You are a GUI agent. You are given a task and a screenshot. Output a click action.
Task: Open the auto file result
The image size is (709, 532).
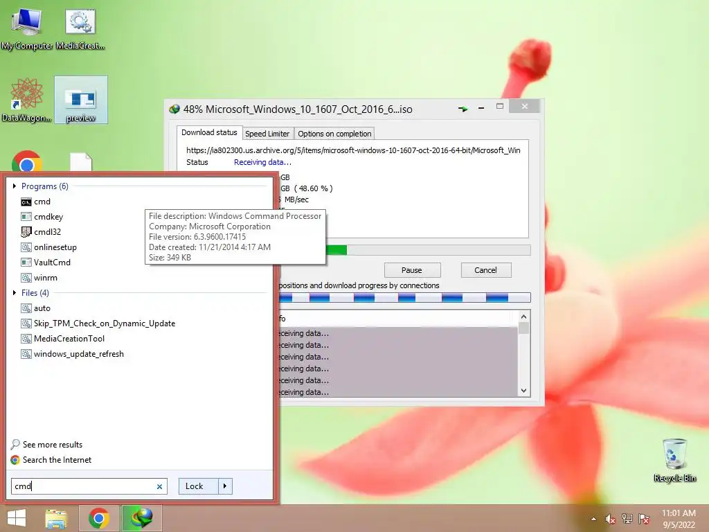click(x=36, y=308)
